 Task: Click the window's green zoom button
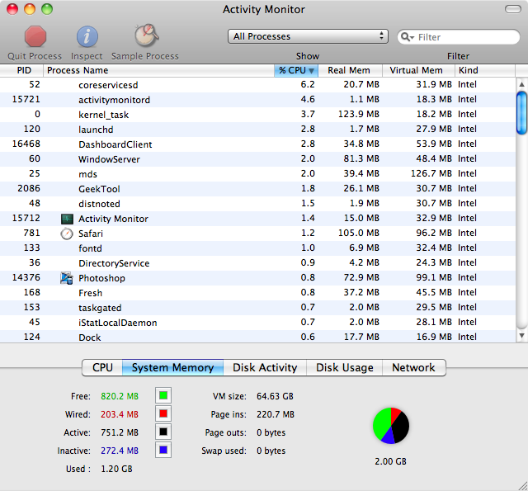47,9
